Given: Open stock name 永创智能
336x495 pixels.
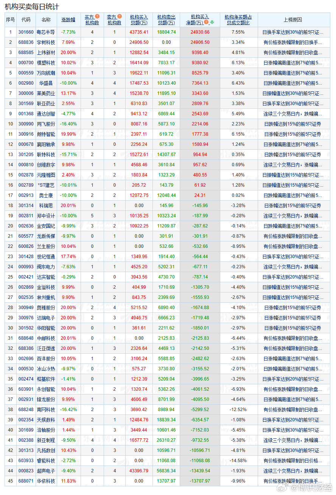Looking at the screenshot, I should (x=46, y=389).
